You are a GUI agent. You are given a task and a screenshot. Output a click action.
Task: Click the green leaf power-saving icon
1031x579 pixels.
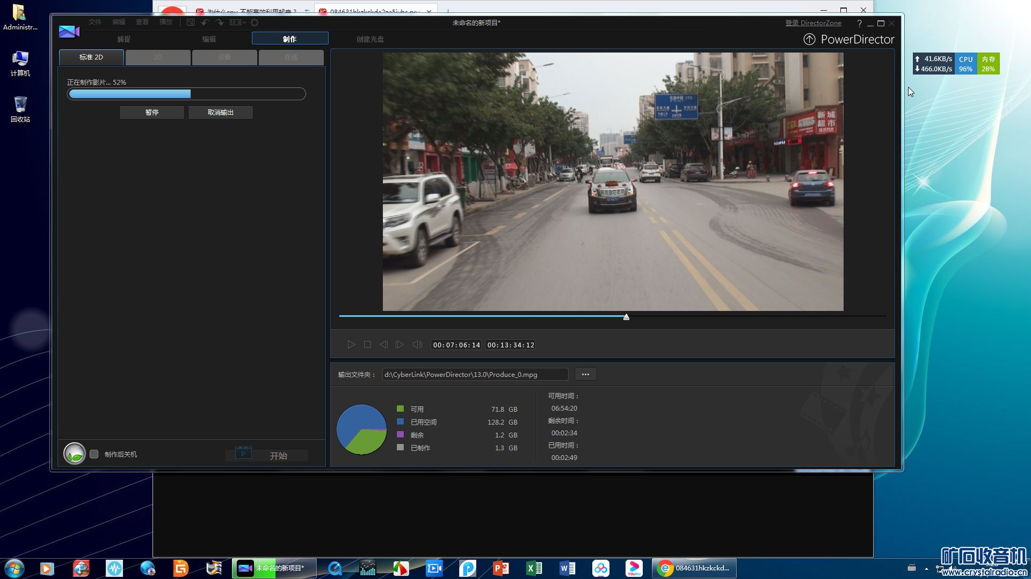coord(75,454)
